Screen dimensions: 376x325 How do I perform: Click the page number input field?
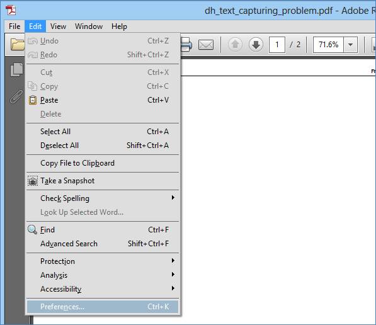277,45
